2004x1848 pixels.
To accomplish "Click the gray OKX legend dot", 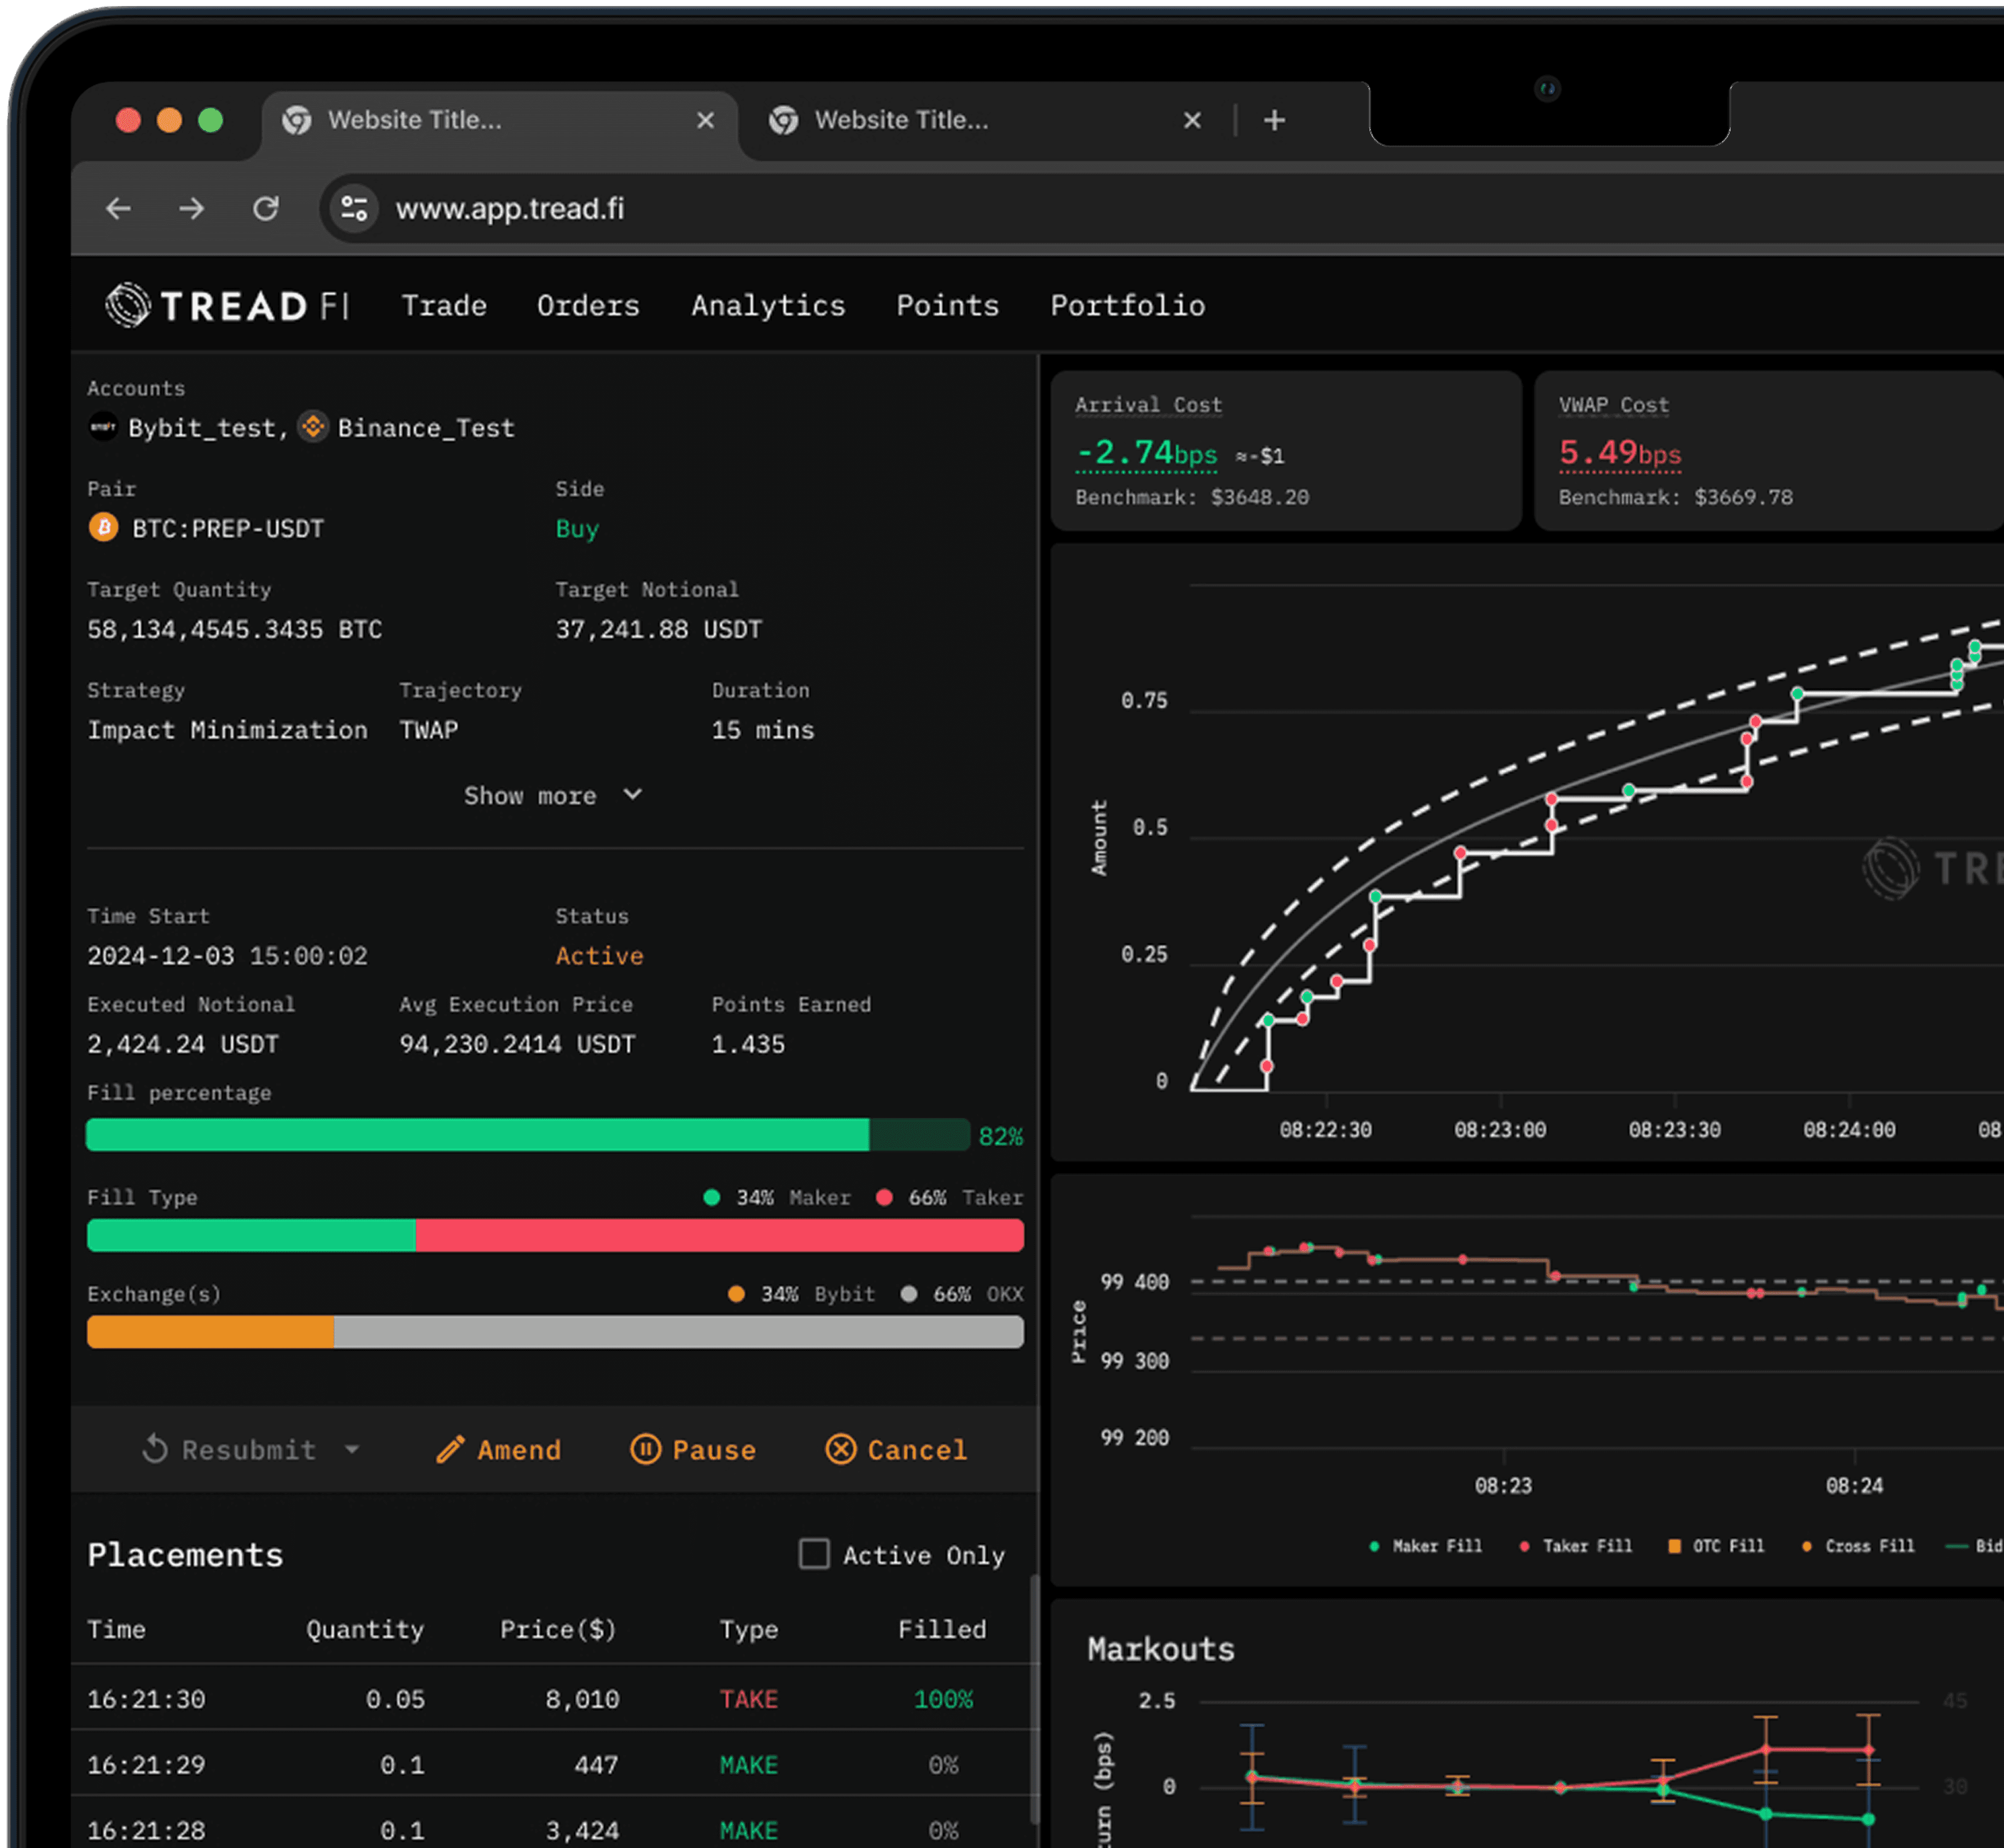I will tap(908, 1294).
